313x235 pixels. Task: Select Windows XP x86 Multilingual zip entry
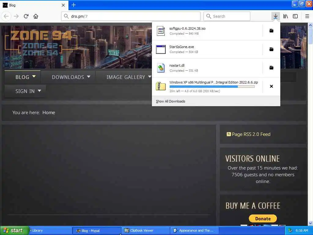[207, 87]
